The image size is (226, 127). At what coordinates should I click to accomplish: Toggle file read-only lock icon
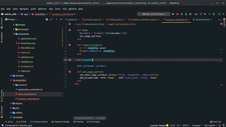click(220, 126)
